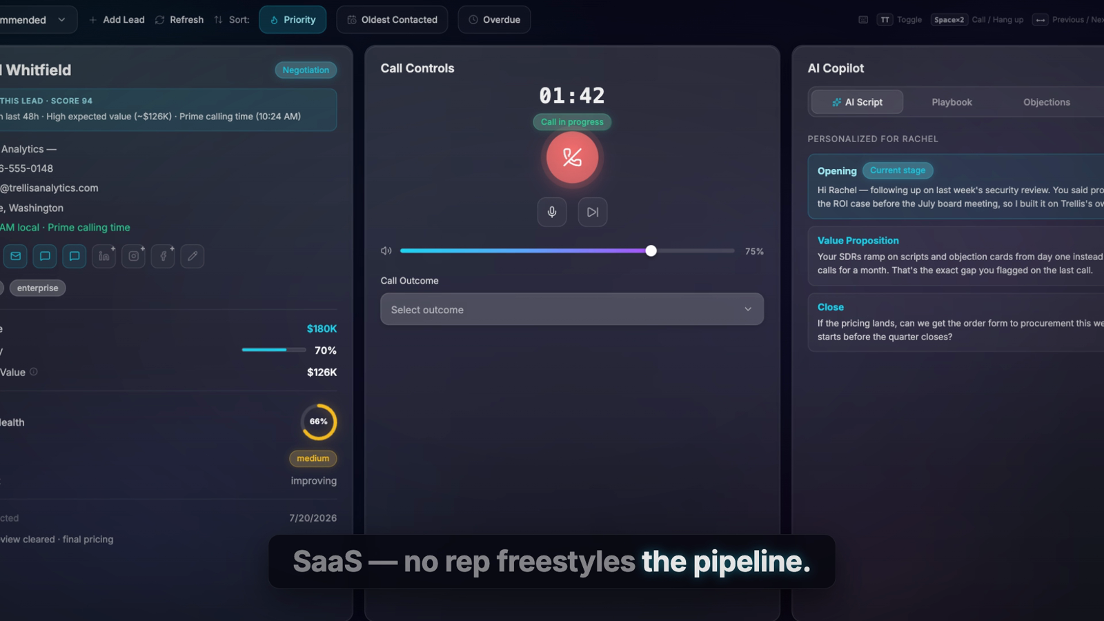Click the Personalized for Rachel heading
The height and width of the screenshot is (621, 1104).
pyautogui.click(x=873, y=139)
